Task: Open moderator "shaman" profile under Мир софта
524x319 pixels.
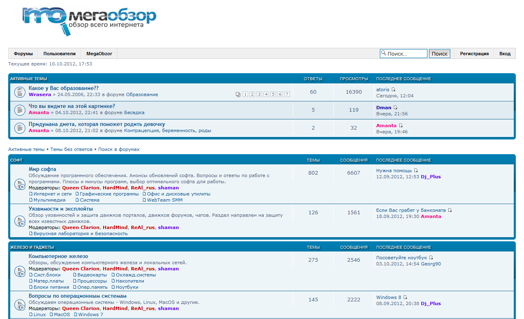Action: [x=168, y=188]
